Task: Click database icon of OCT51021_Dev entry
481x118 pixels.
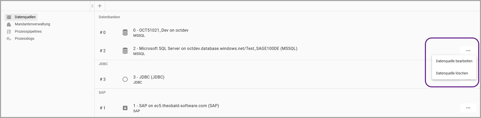Action: click(x=125, y=32)
